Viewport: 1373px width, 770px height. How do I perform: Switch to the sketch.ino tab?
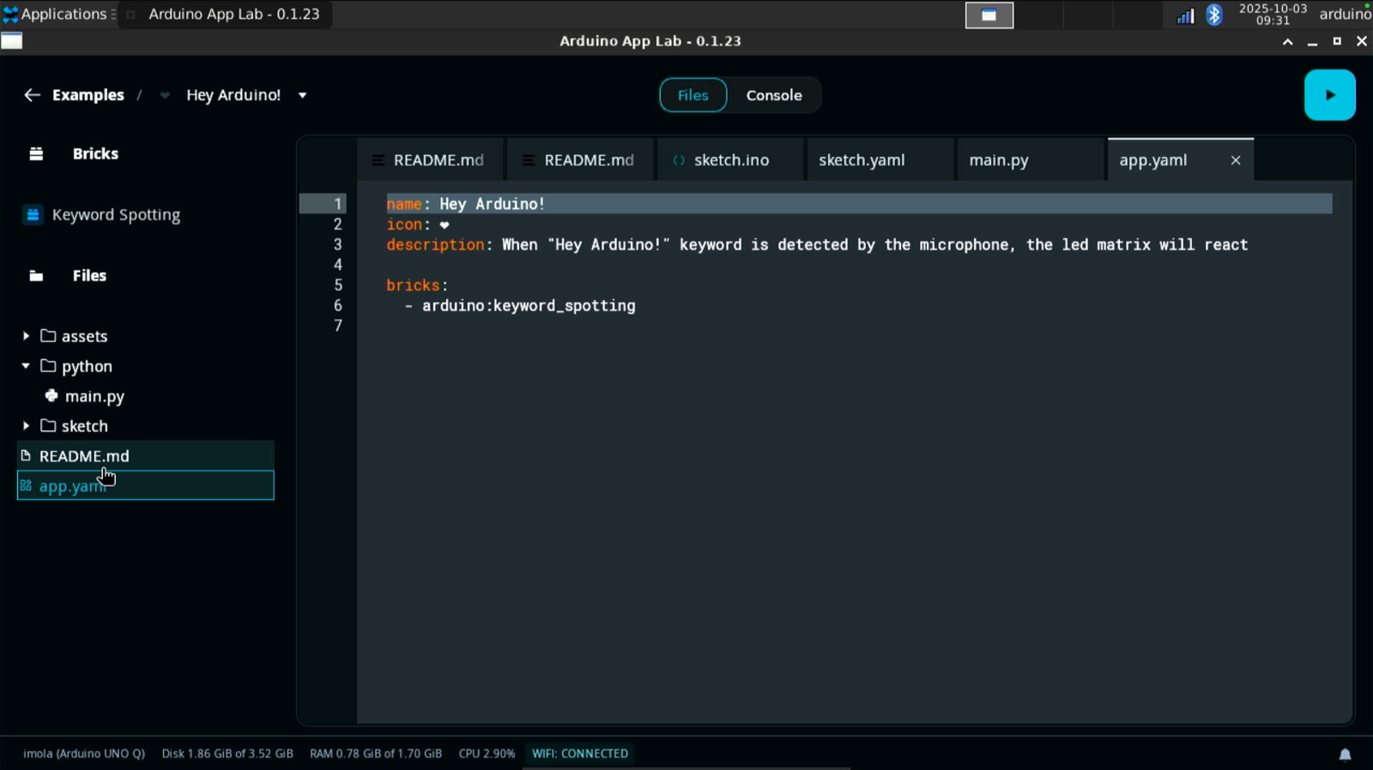click(x=731, y=159)
